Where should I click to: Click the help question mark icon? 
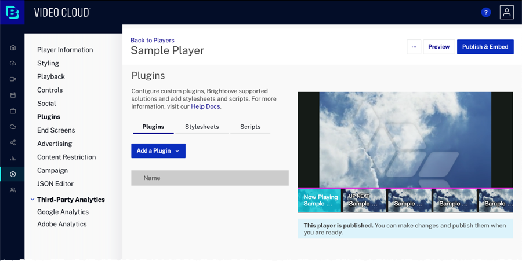click(x=486, y=12)
